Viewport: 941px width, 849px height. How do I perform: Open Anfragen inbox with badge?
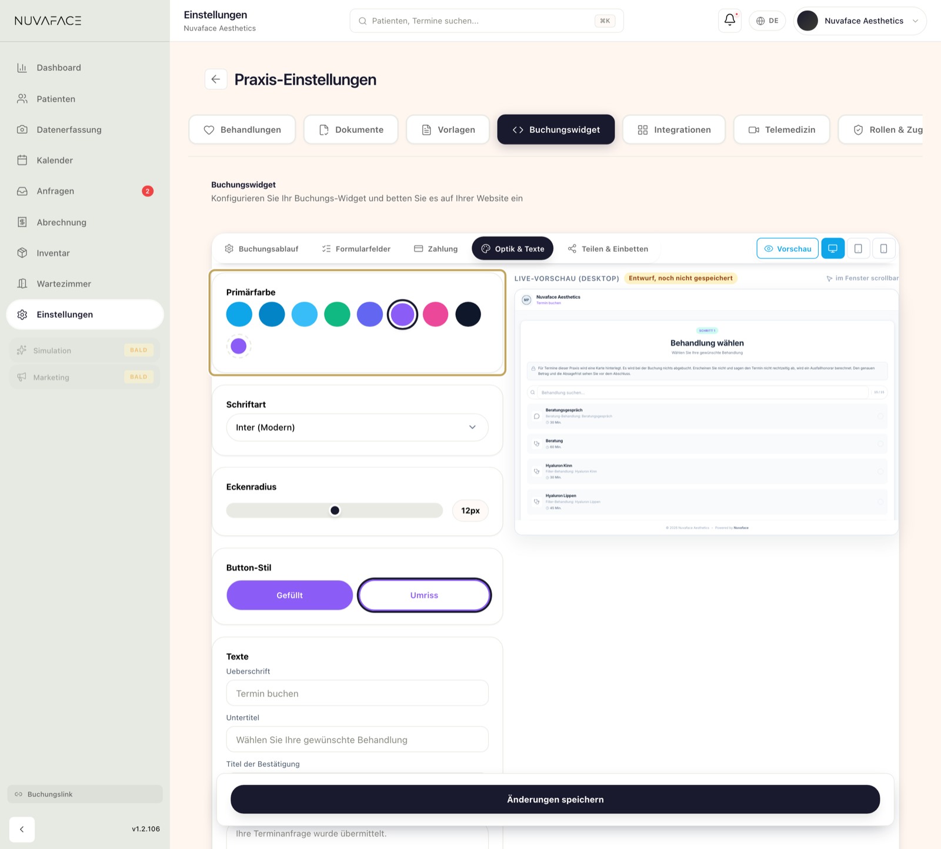click(85, 191)
